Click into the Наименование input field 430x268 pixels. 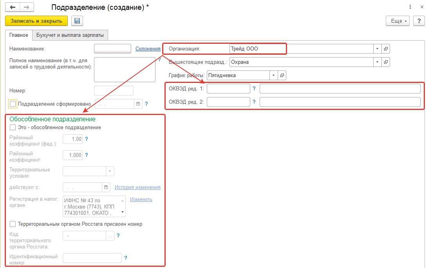(112, 49)
